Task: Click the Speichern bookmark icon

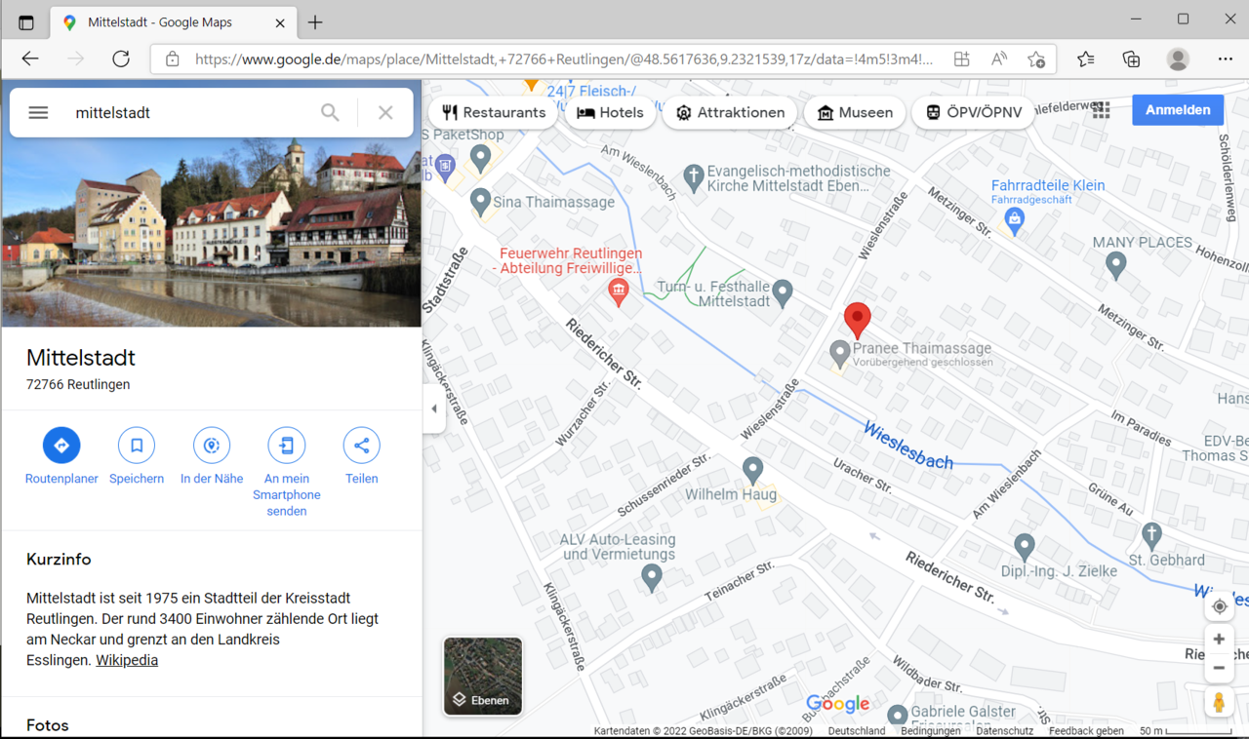Action: (137, 446)
